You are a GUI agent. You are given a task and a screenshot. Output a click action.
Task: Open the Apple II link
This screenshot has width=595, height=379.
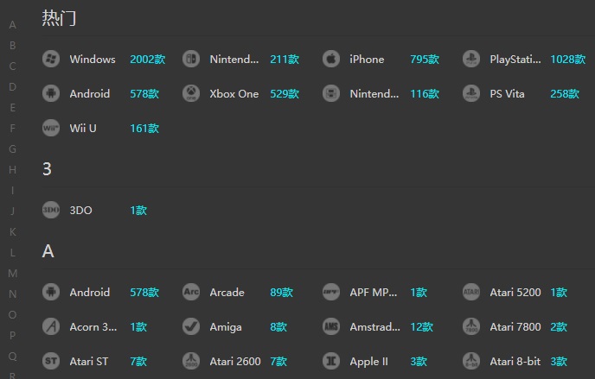click(368, 362)
